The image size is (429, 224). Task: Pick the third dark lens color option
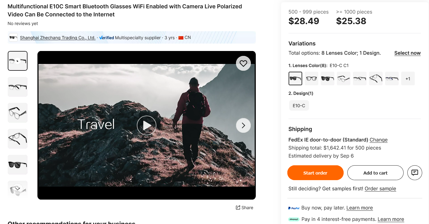click(x=328, y=78)
